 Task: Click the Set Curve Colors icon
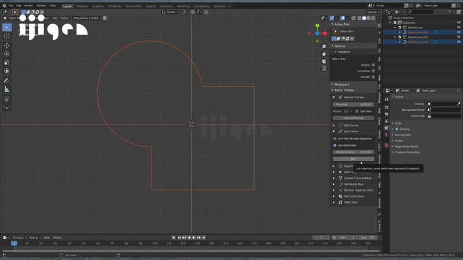tap(340, 196)
